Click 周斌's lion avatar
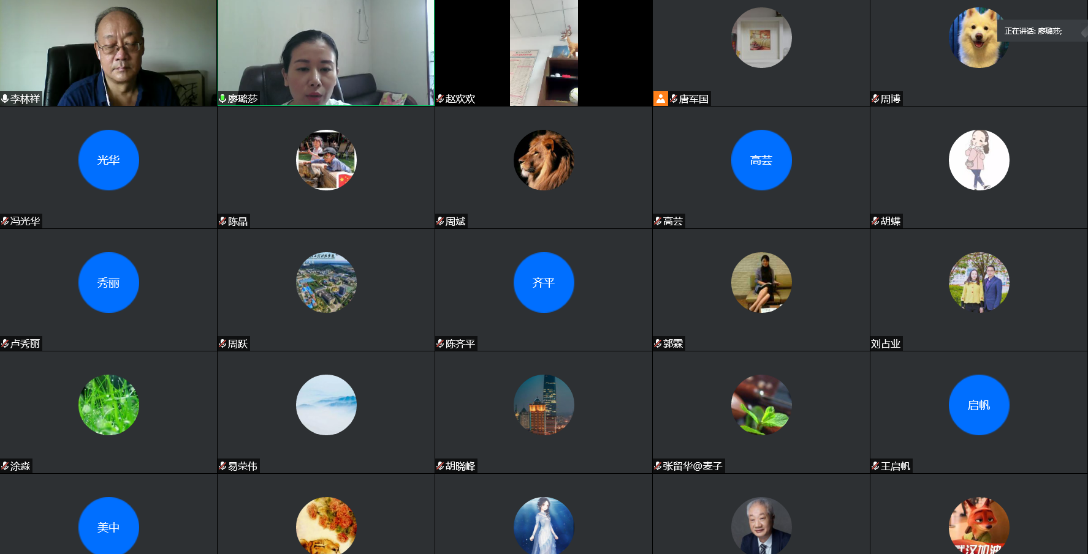1088x554 pixels. pyautogui.click(x=544, y=160)
